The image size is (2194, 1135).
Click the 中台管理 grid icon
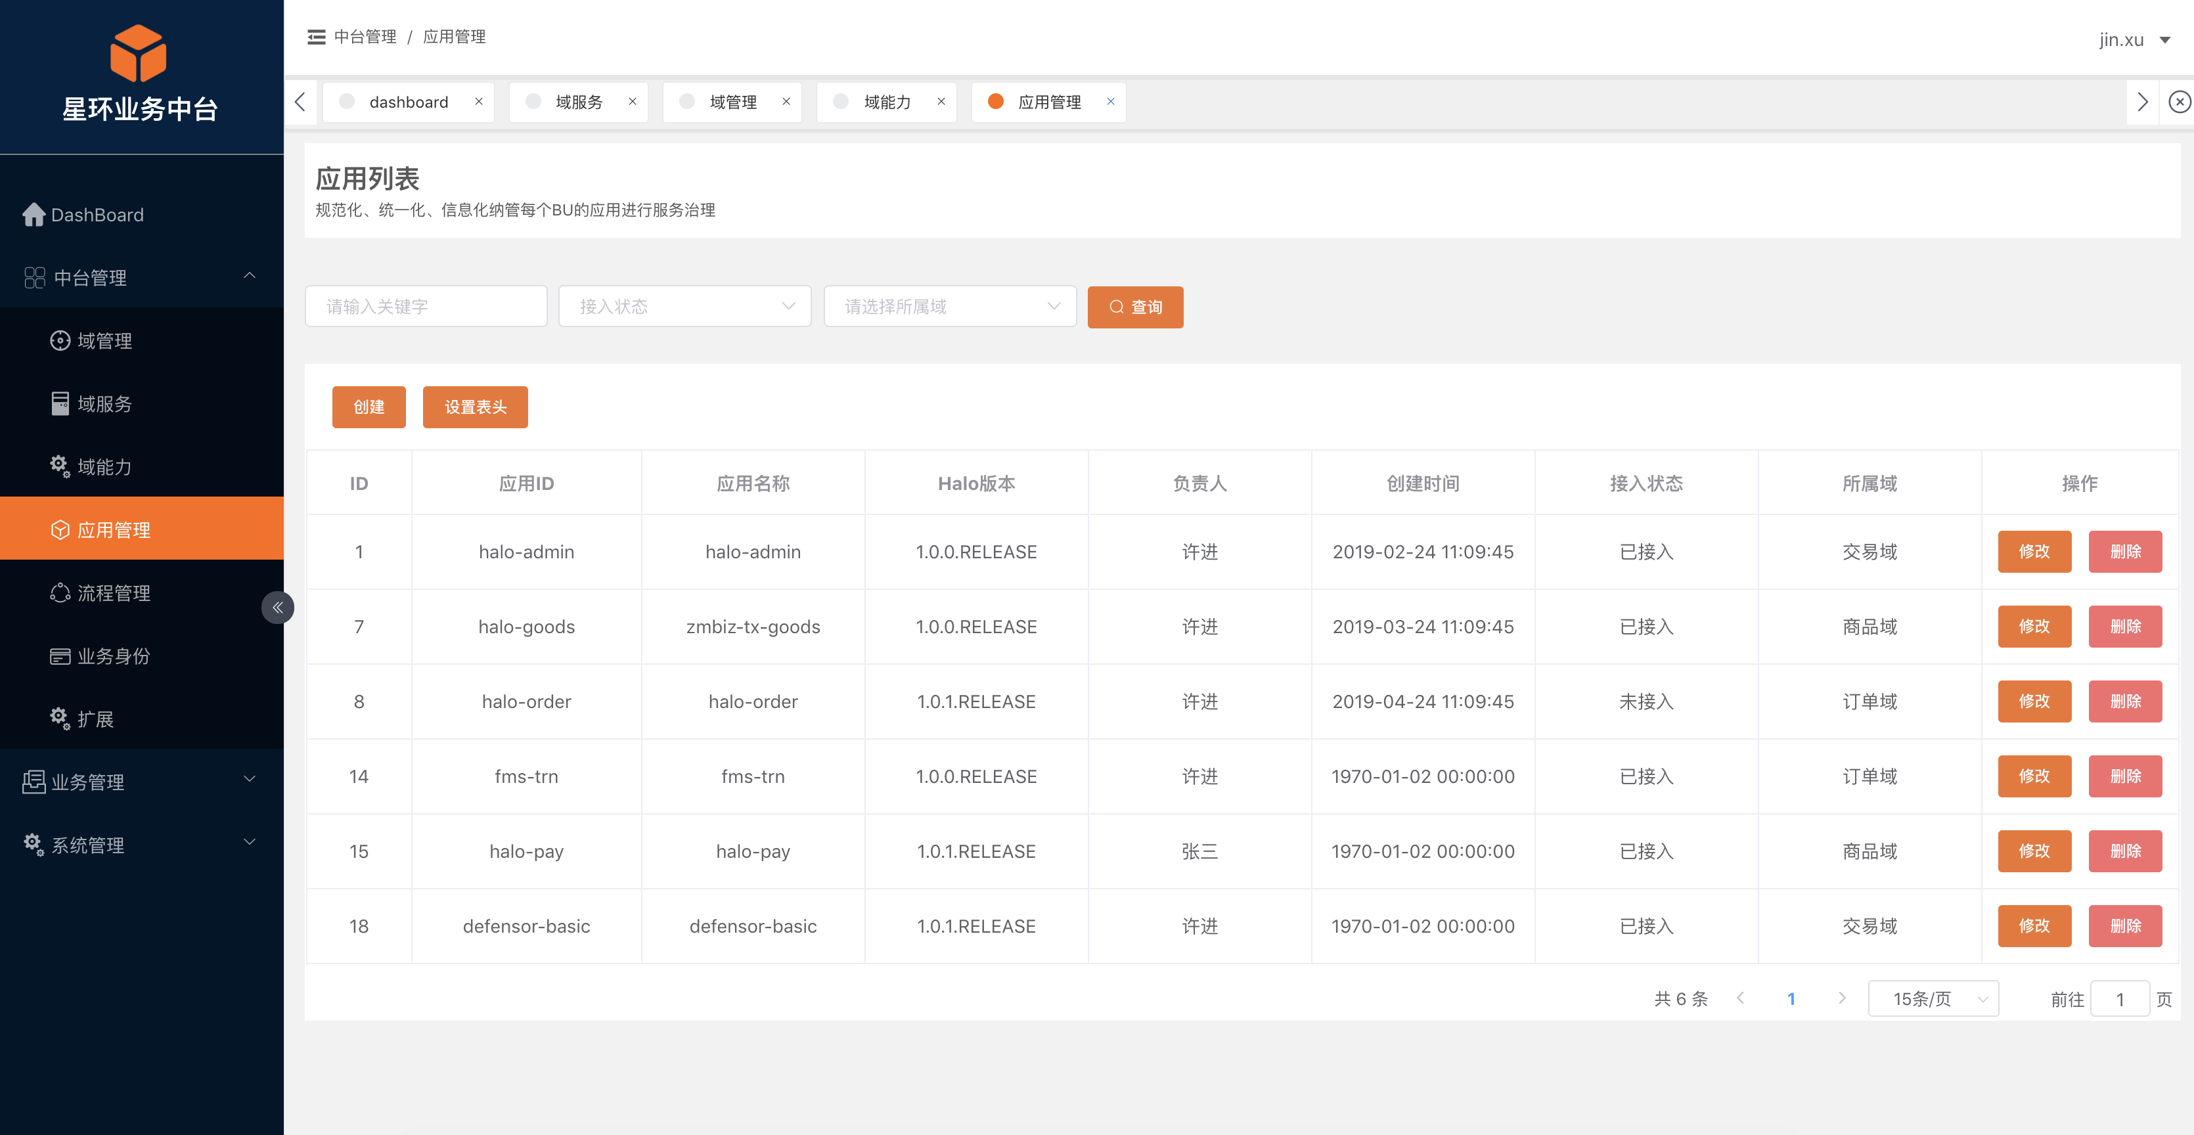tap(34, 278)
